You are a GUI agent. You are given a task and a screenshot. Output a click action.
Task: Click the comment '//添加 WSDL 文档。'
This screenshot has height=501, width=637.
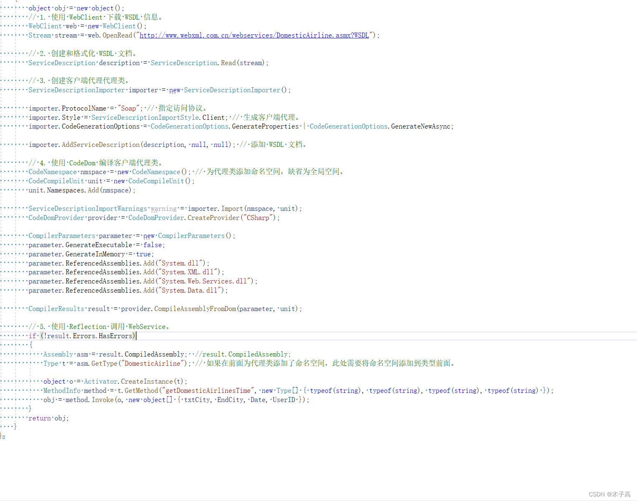[274, 145]
